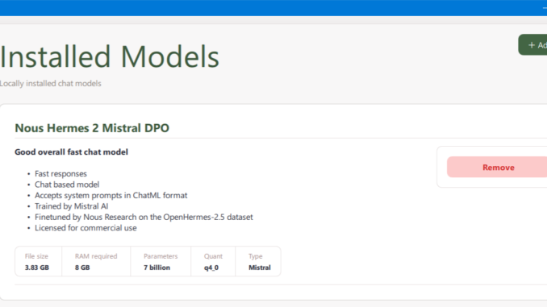Image resolution: width=547 pixels, height=307 pixels.
Task: Click the 'Fast responses' bullet
Action: pos(61,173)
